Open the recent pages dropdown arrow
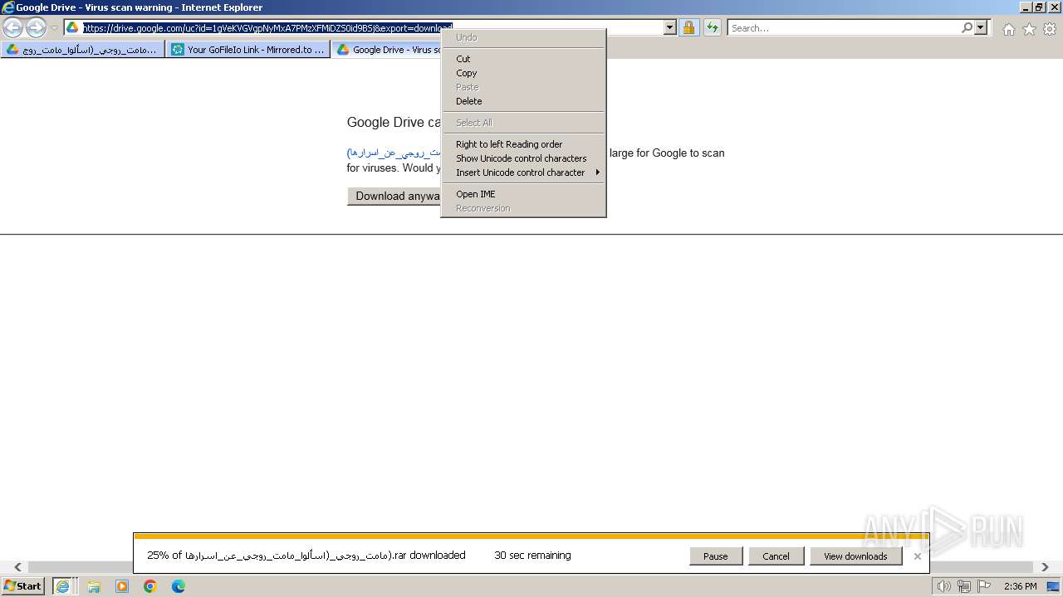Viewport: 1063px width, 597px height. tap(54, 28)
